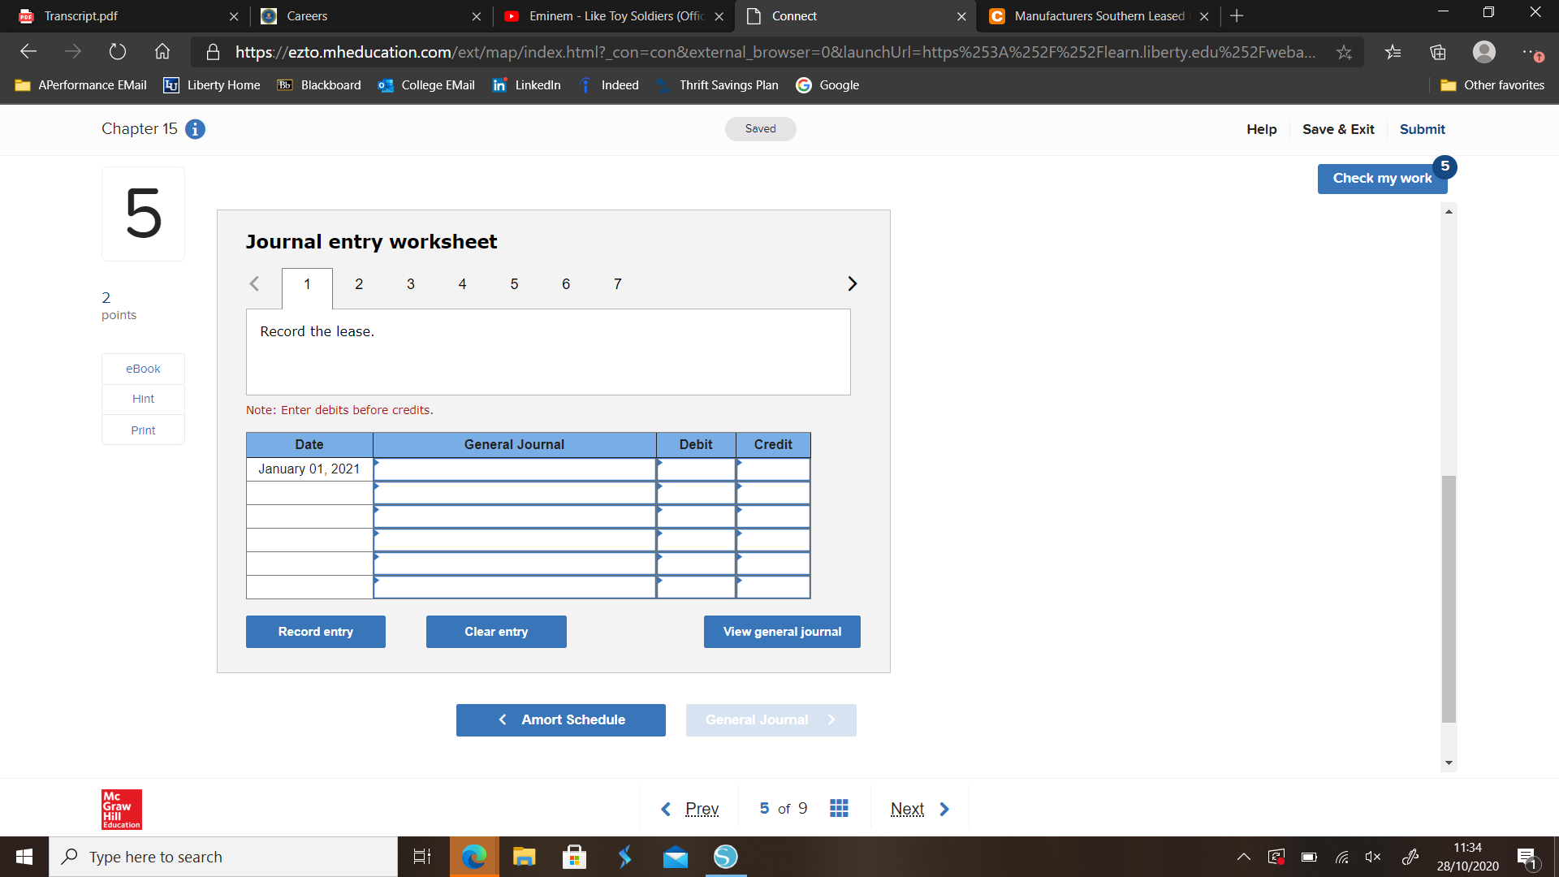Click the McGraw Hill Education logo

[x=120, y=809]
